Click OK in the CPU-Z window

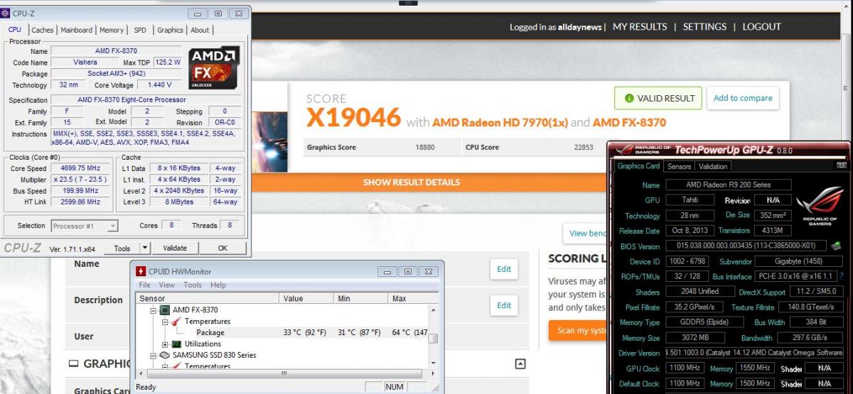pos(222,248)
